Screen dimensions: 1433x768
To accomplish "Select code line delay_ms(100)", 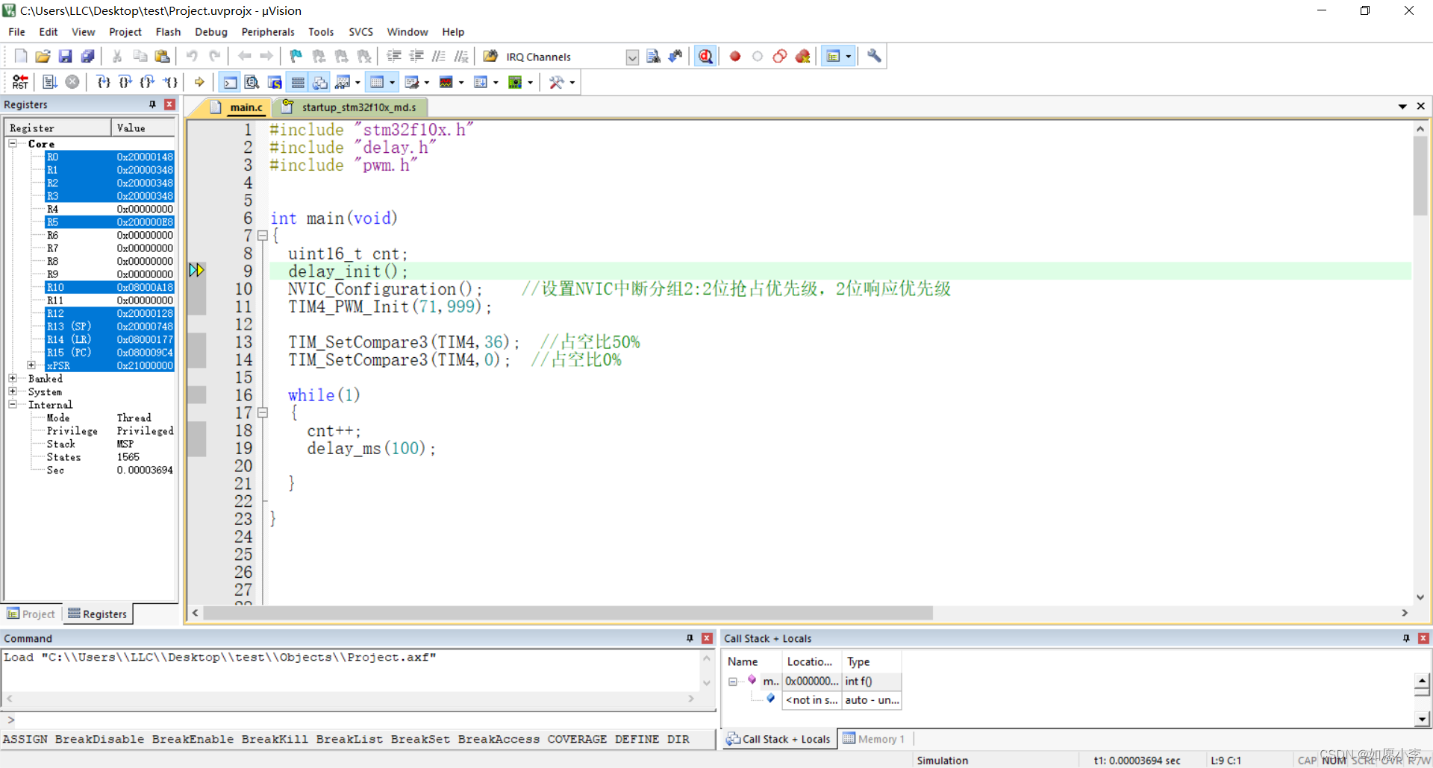I will pos(371,448).
